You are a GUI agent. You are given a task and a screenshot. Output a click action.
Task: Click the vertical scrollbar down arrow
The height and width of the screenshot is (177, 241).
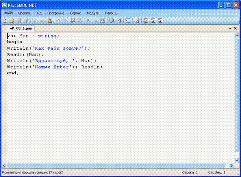[237, 160]
